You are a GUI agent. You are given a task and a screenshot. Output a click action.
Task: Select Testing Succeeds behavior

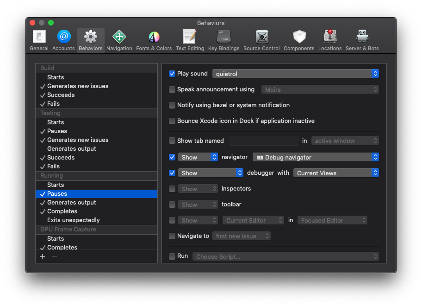pos(96,158)
